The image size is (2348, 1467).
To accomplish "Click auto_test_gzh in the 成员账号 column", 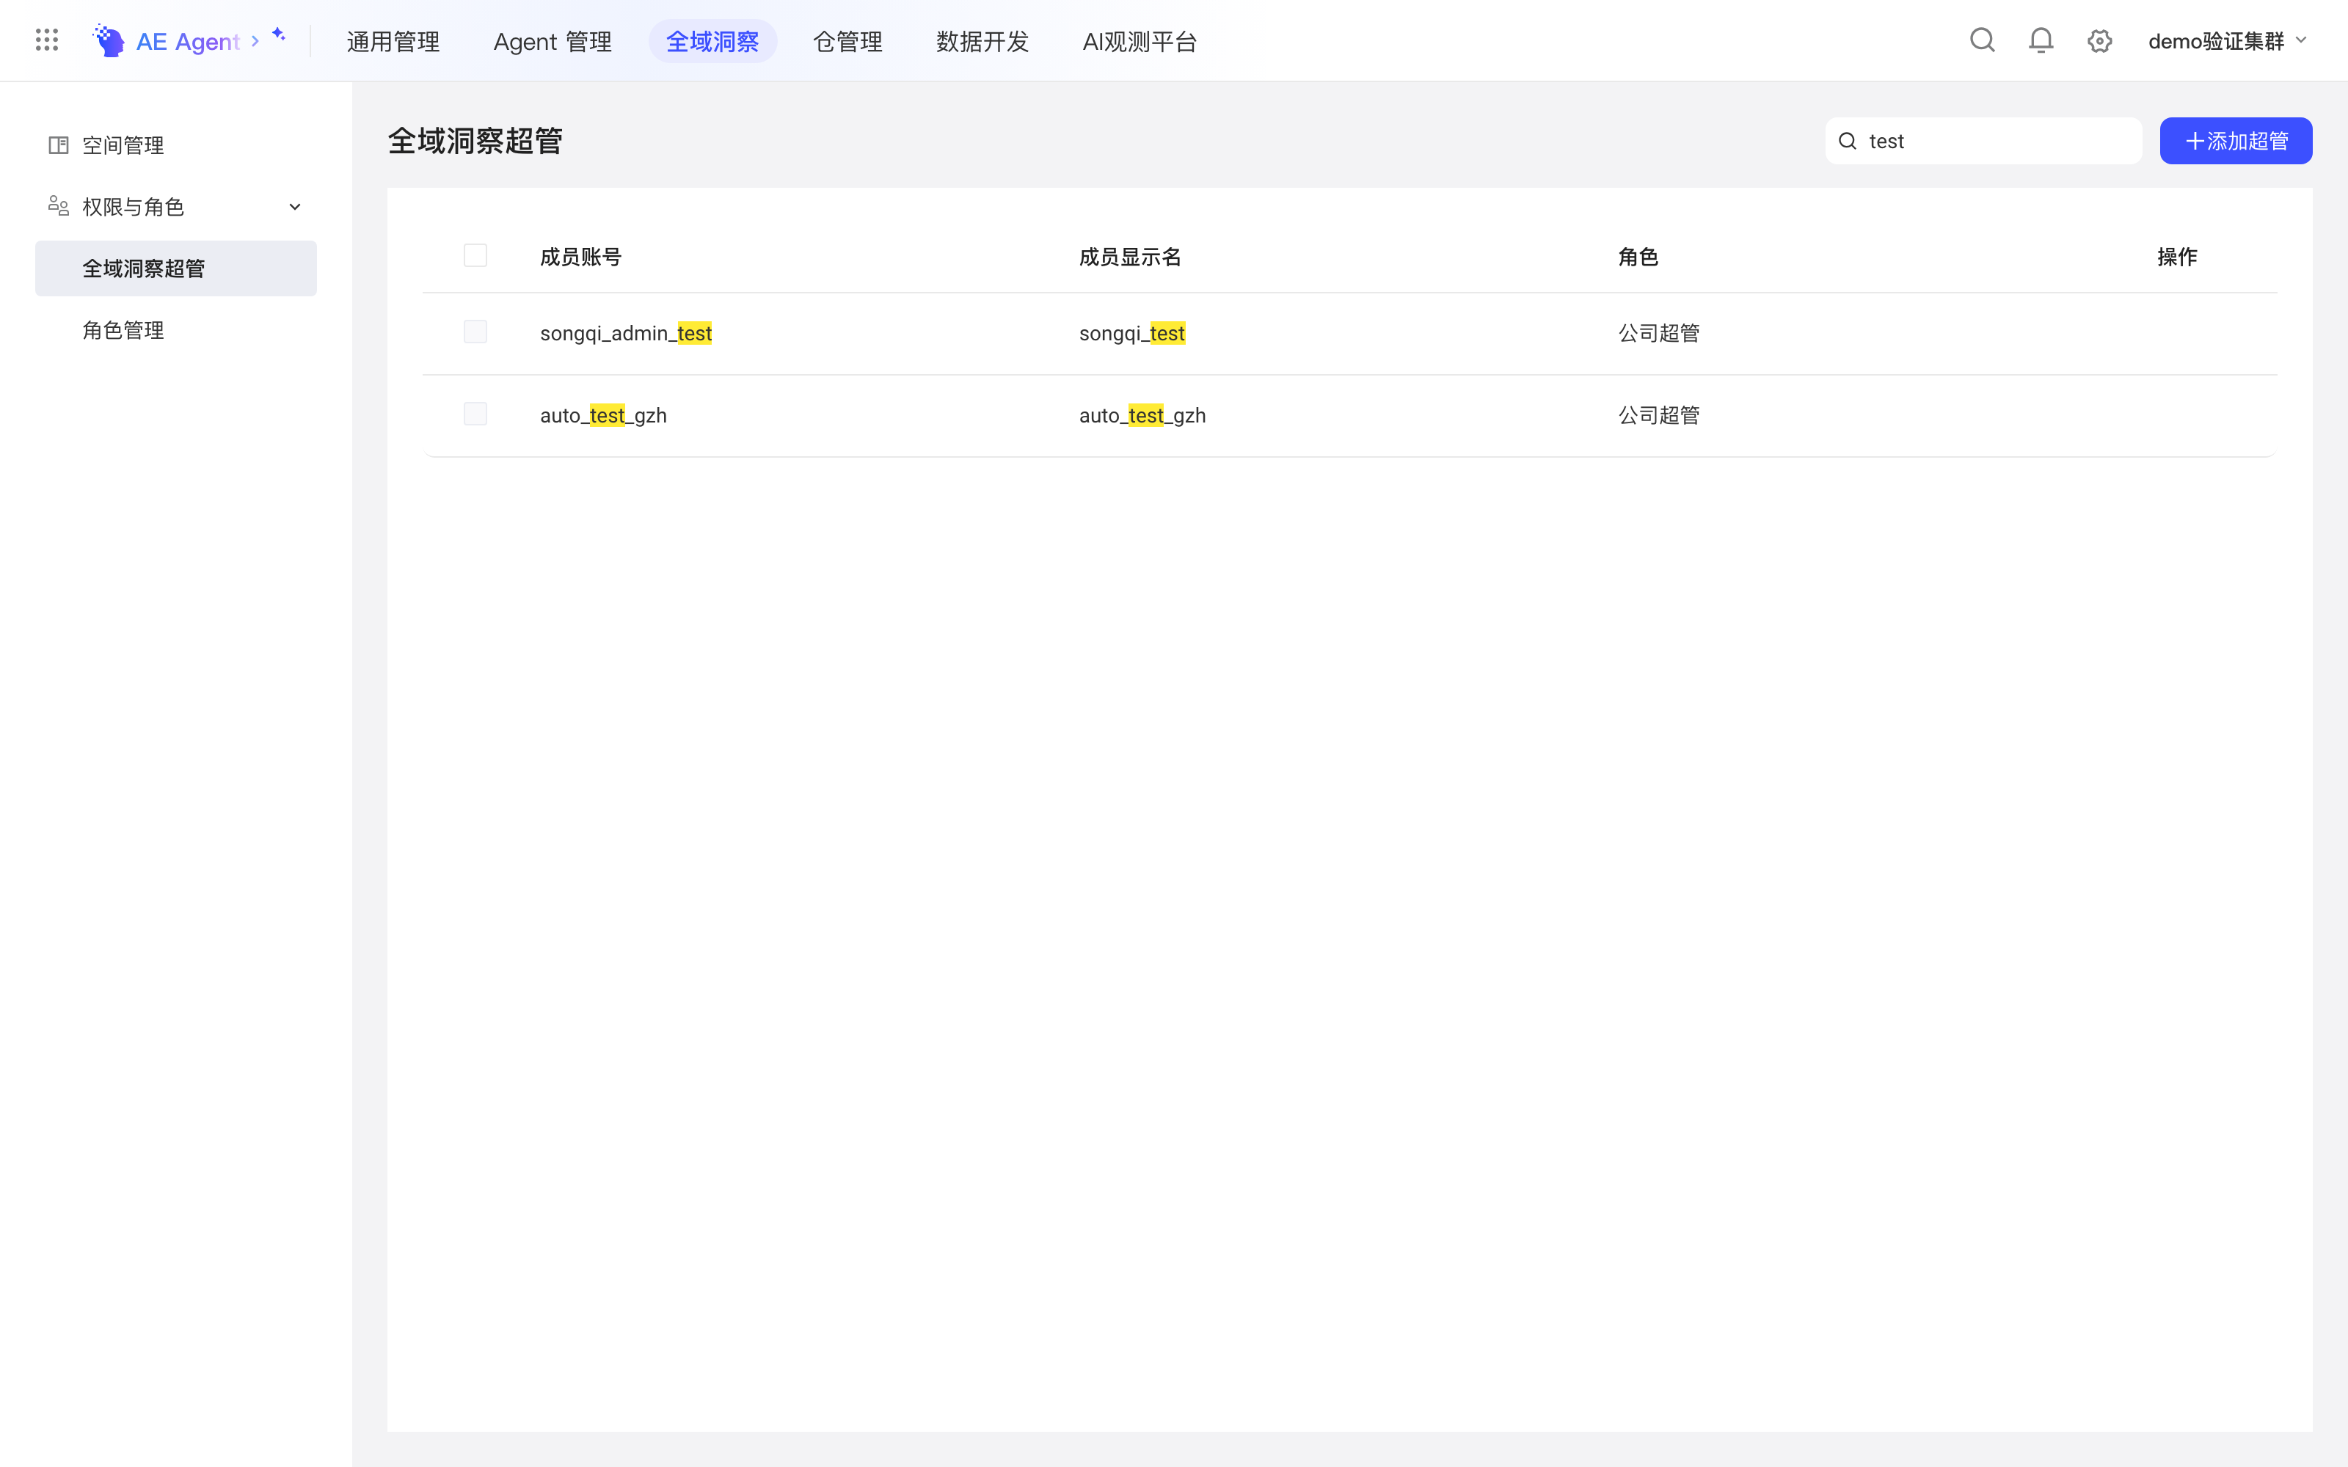I will (603, 415).
